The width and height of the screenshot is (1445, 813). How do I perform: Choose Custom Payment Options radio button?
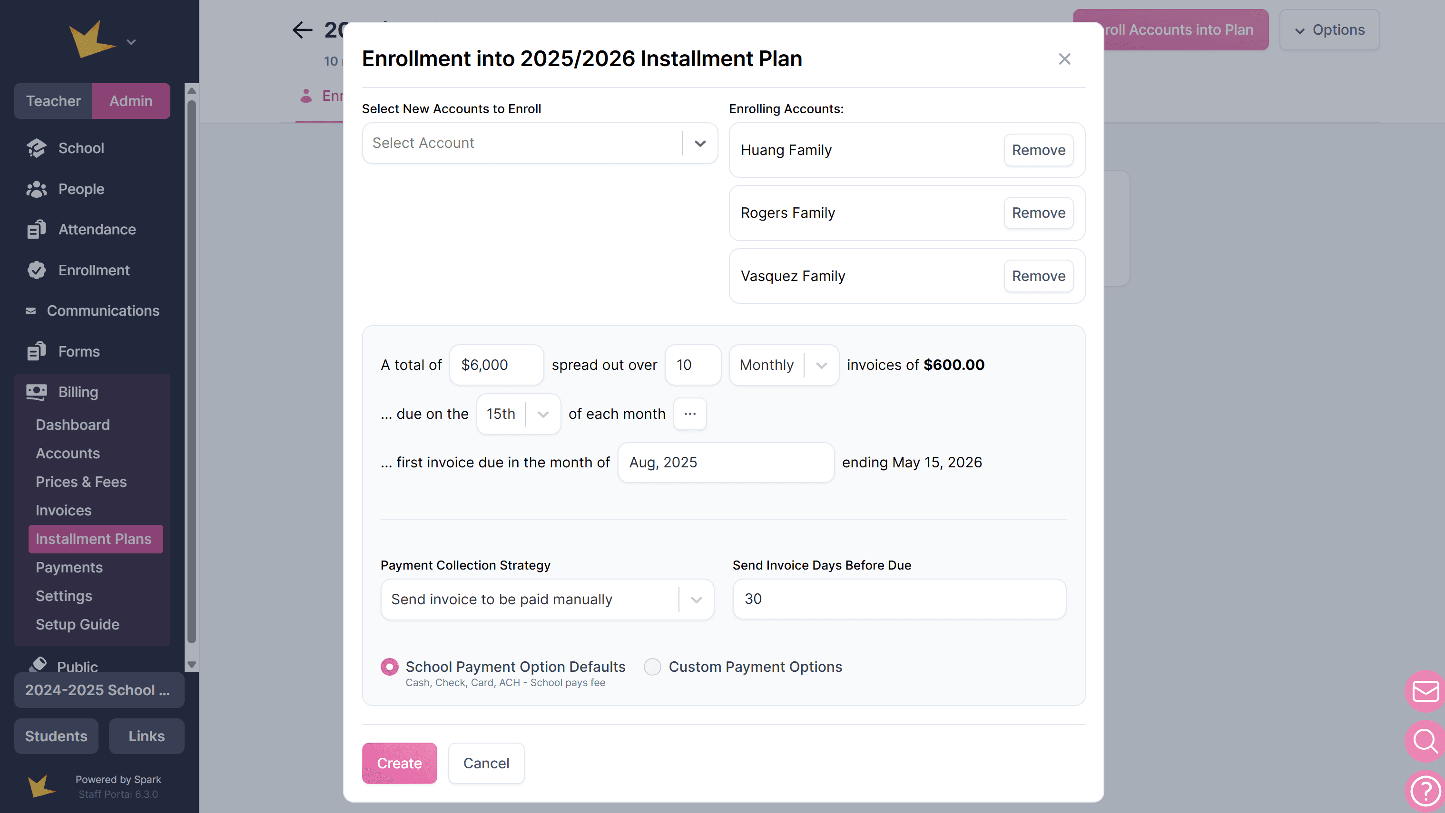[652, 667]
